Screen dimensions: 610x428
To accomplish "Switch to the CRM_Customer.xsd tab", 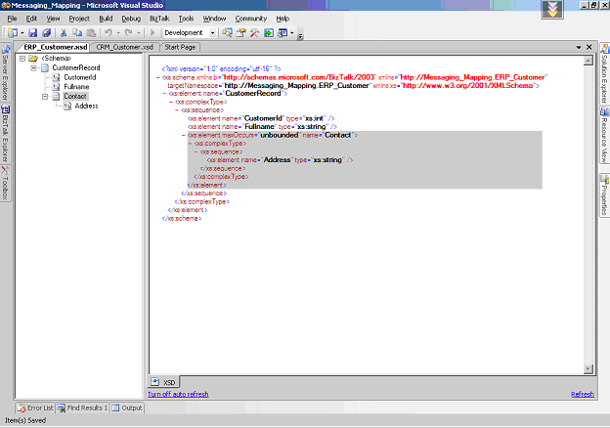I will pyautogui.click(x=124, y=47).
